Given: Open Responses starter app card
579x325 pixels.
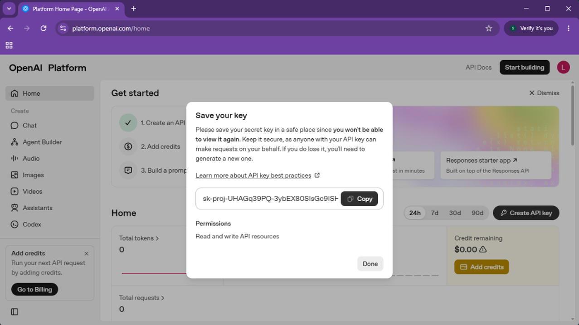Looking at the screenshot, I should (496, 165).
